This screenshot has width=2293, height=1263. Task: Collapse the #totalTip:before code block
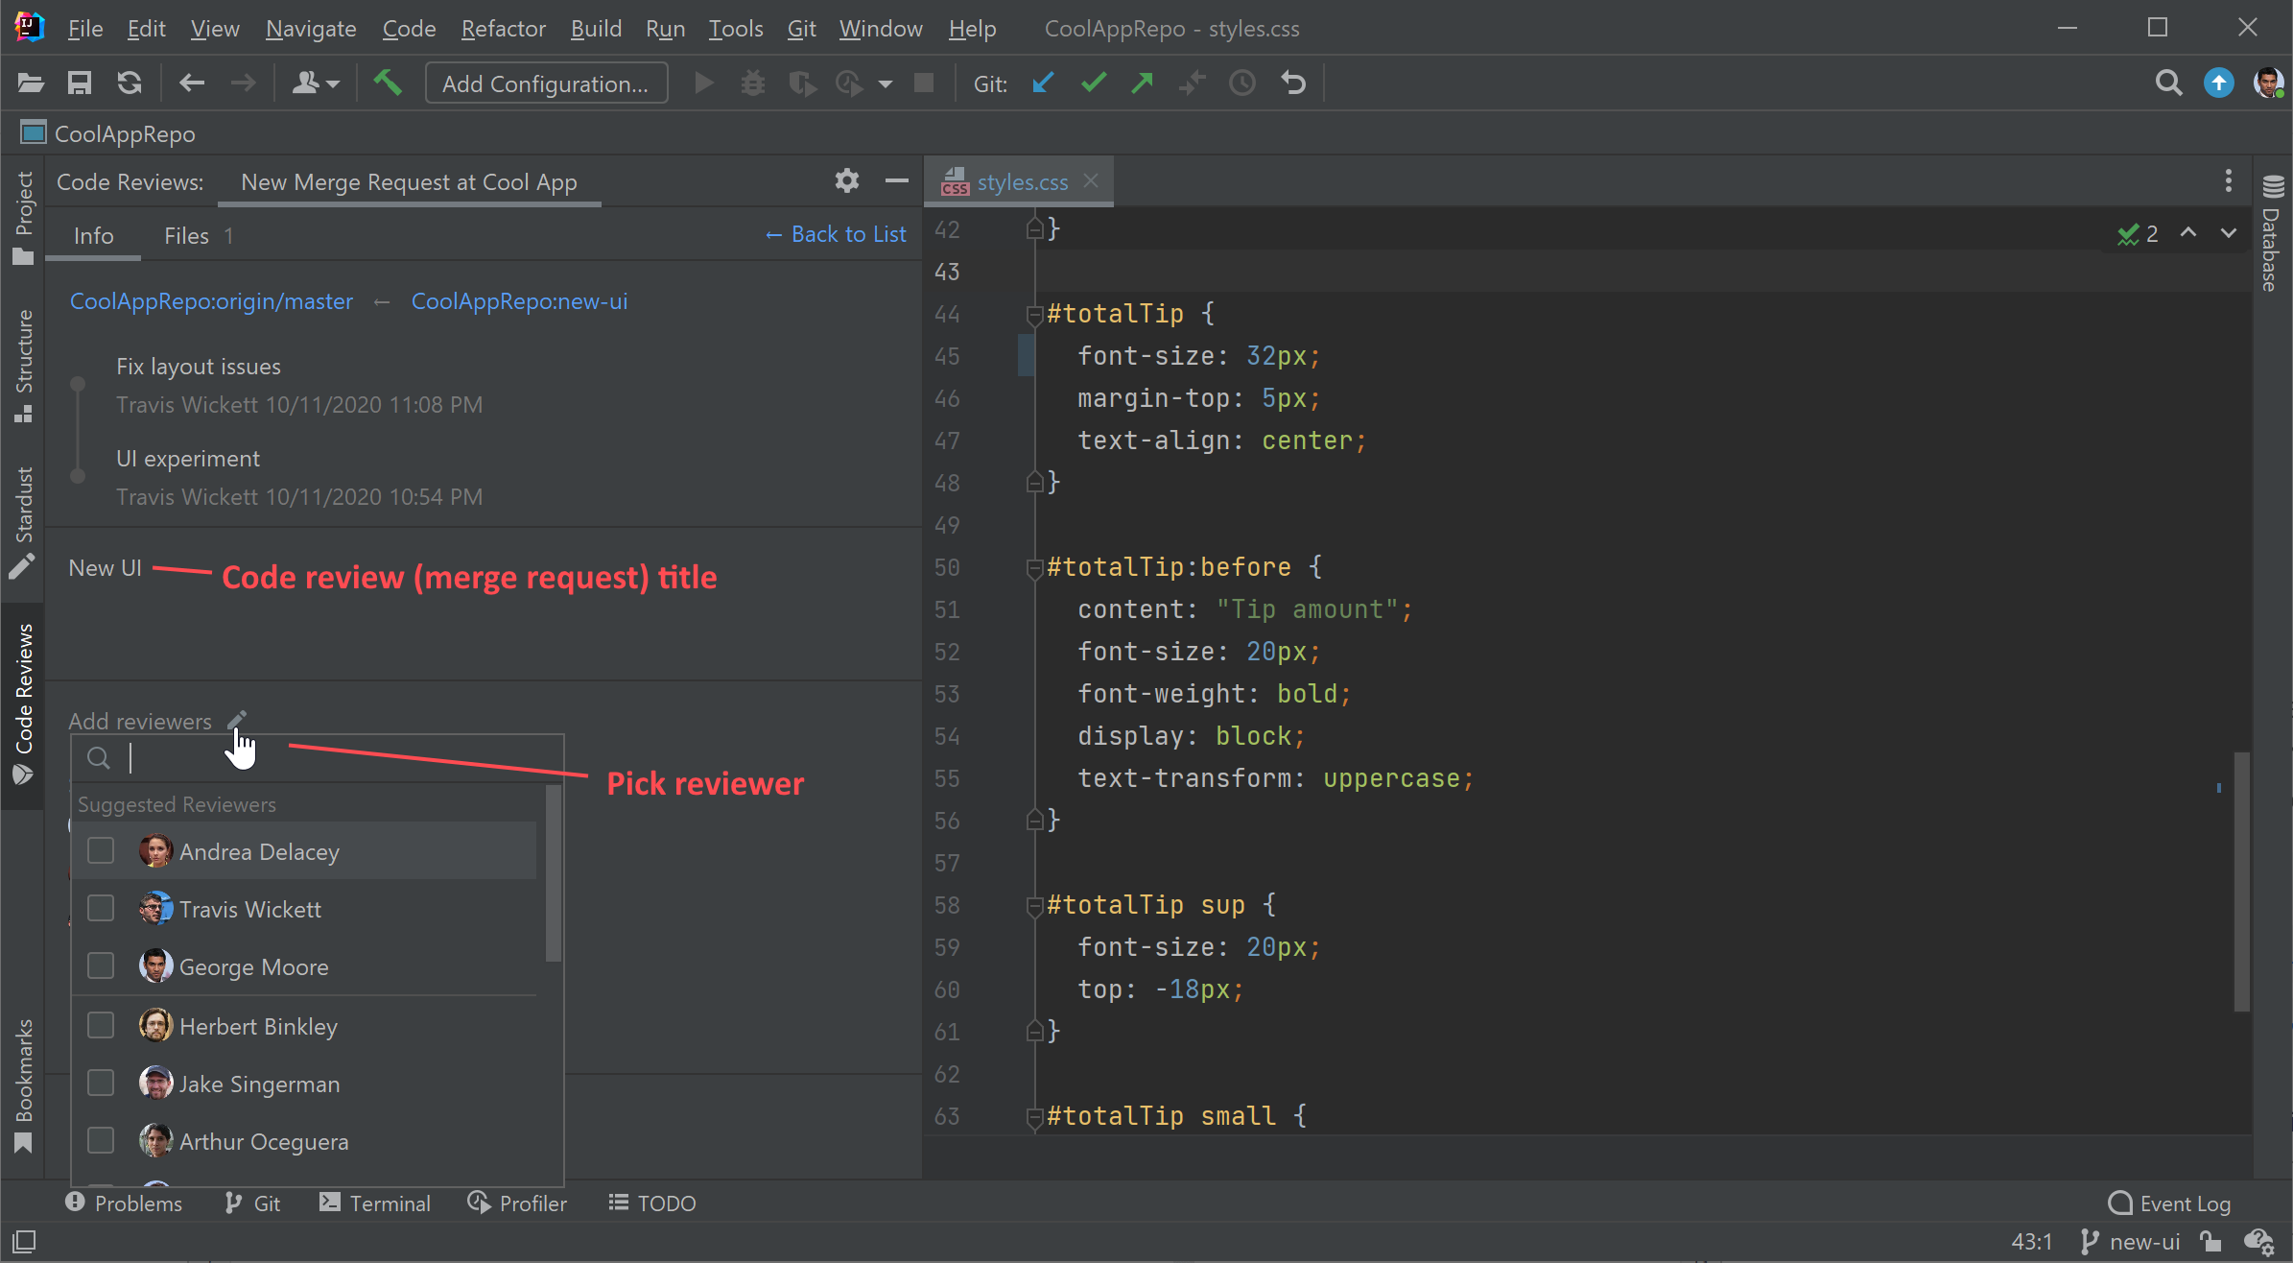click(x=1034, y=567)
